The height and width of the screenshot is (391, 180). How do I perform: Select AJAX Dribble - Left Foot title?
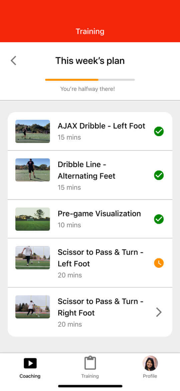pos(101,126)
